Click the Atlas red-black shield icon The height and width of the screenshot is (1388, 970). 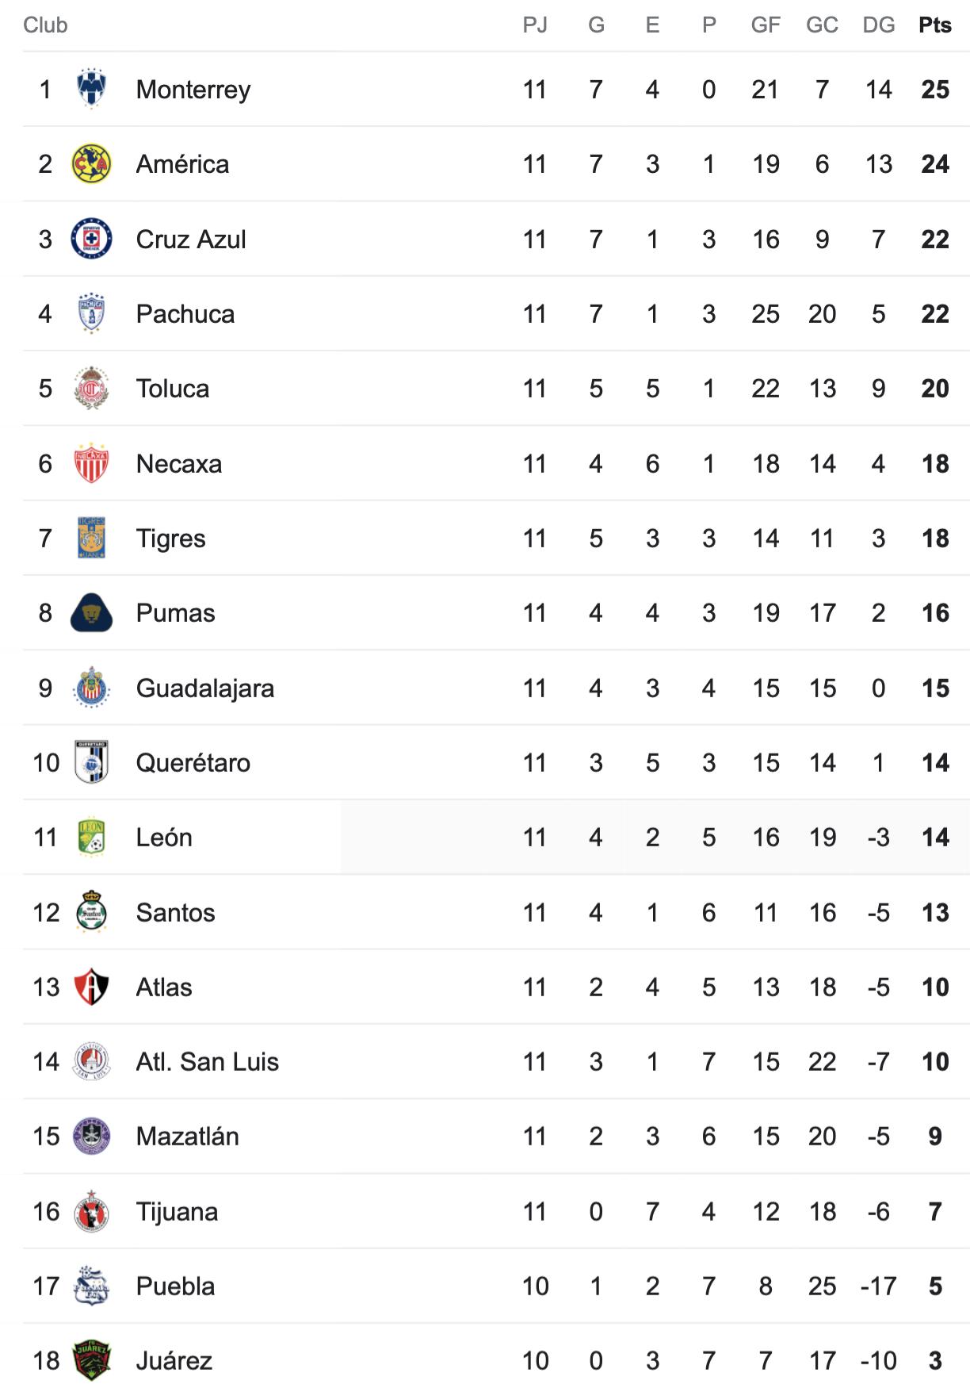click(x=91, y=987)
